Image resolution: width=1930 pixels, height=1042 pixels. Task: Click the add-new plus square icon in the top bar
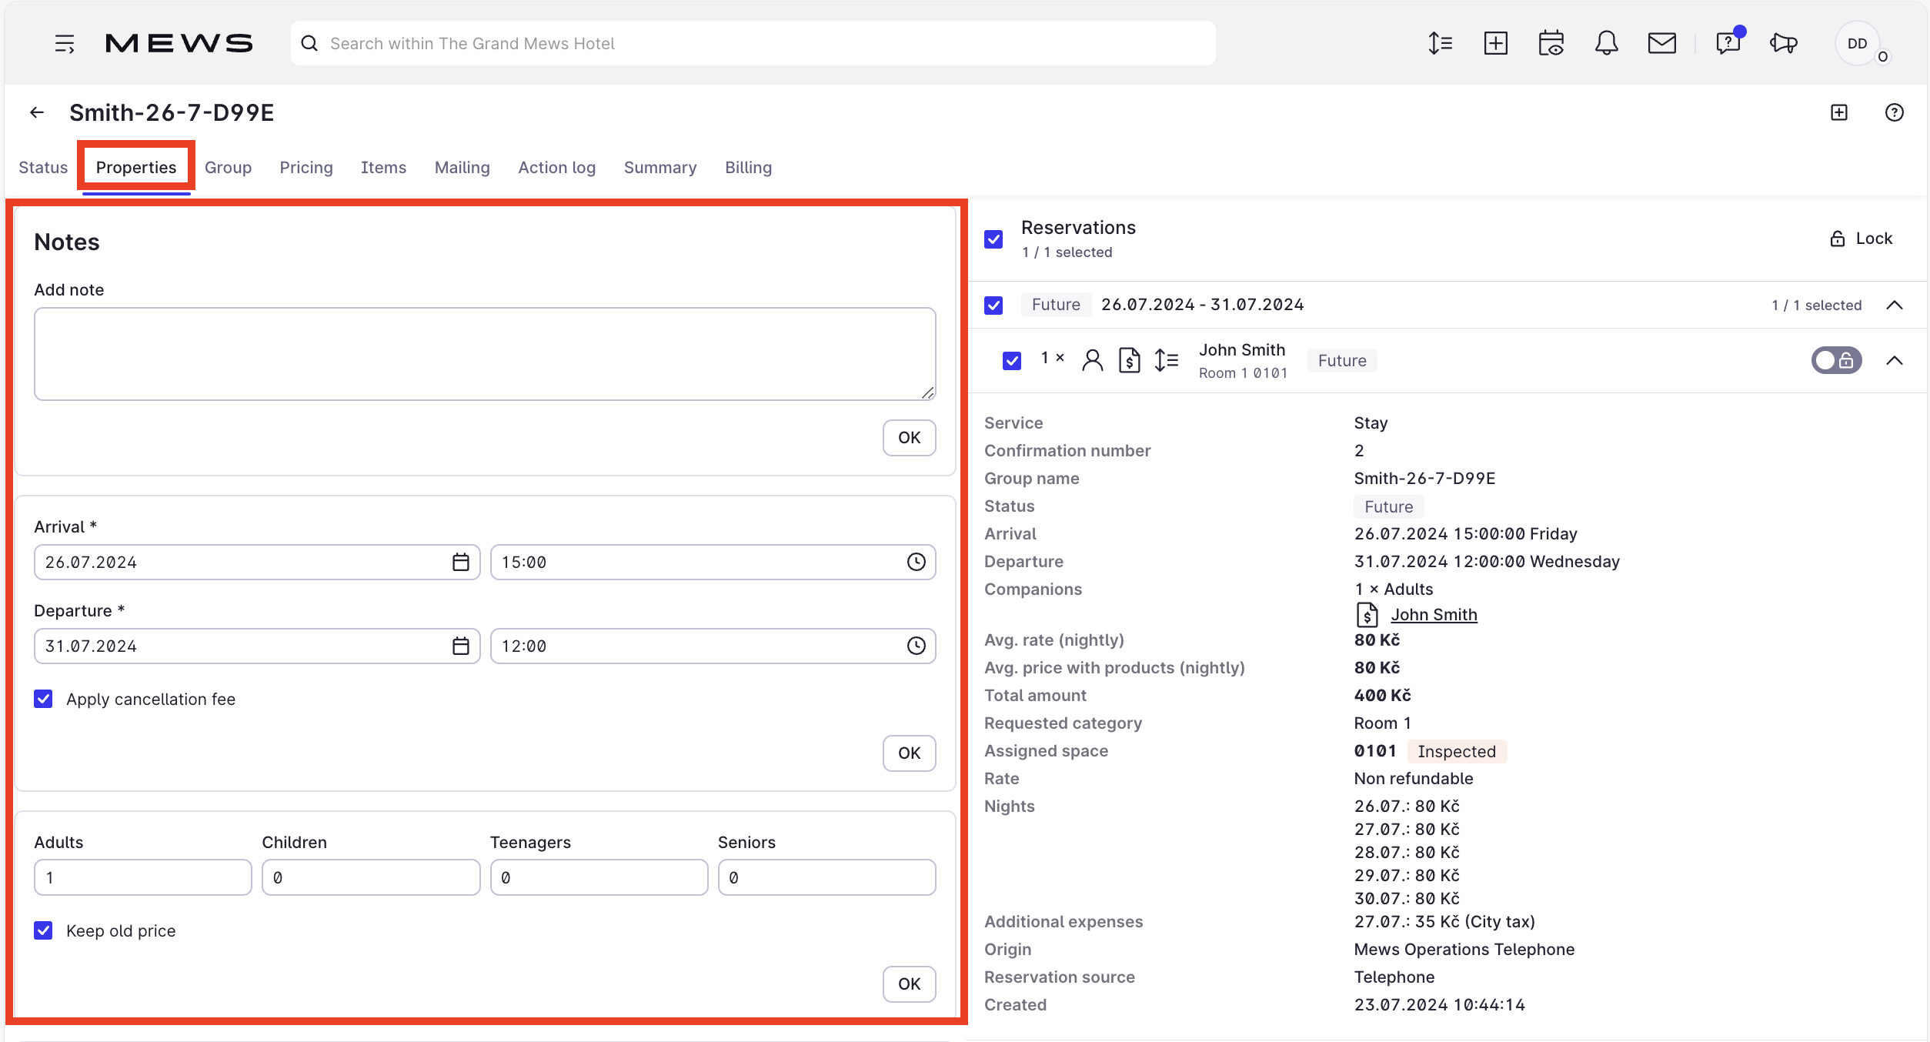pos(1495,43)
